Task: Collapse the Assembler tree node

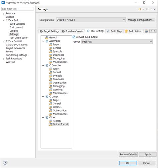Action: pos(43,41)
